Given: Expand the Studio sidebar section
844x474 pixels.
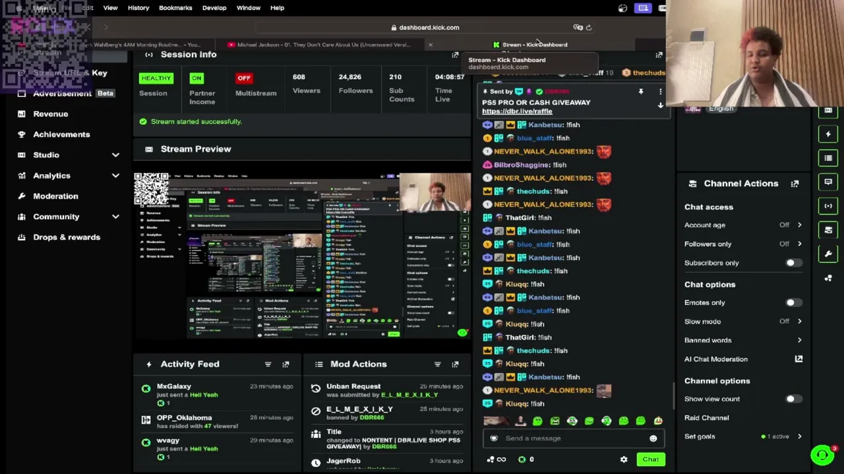Looking at the screenshot, I should (115, 155).
